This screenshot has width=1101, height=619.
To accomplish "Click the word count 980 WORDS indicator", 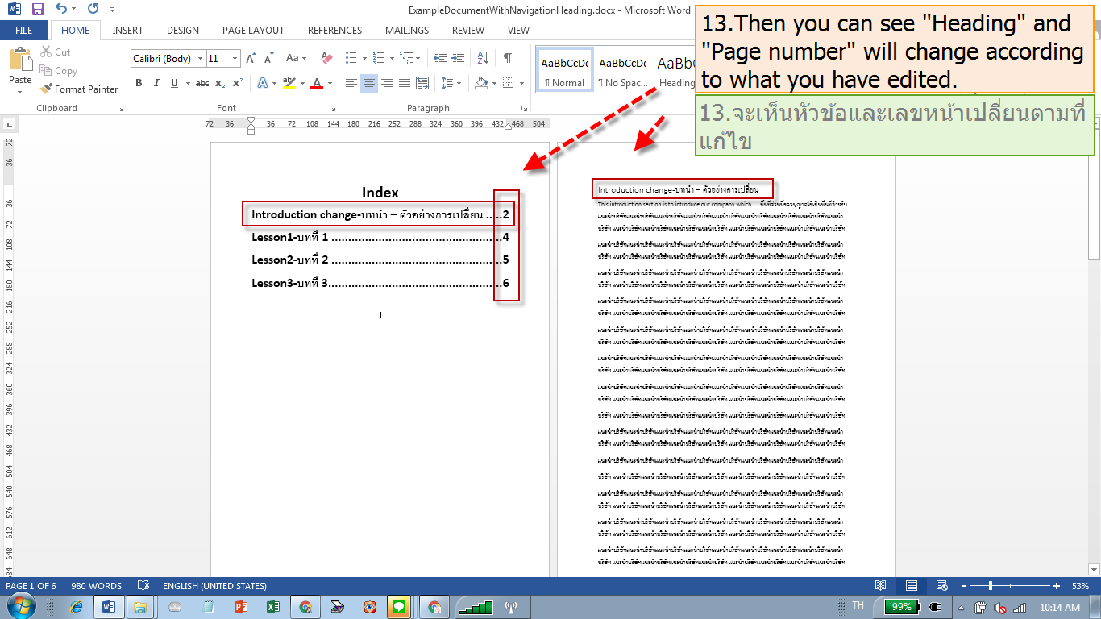I will [x=95, y=586].
